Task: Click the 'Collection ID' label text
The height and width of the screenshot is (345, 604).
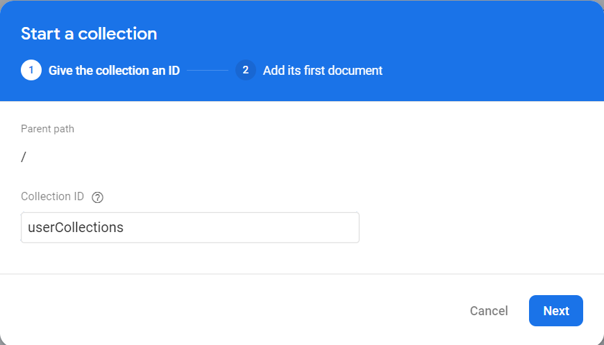Action: pyautogui.click(x=52, y=196)
